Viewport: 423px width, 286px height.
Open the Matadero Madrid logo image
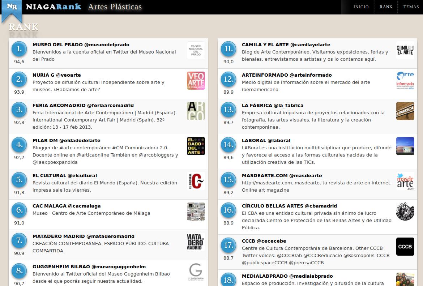pyautogui.click(x=196, y=242)
